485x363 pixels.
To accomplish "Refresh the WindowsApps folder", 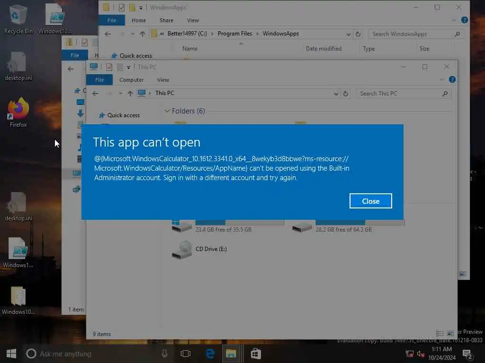I will coord(358,34).
